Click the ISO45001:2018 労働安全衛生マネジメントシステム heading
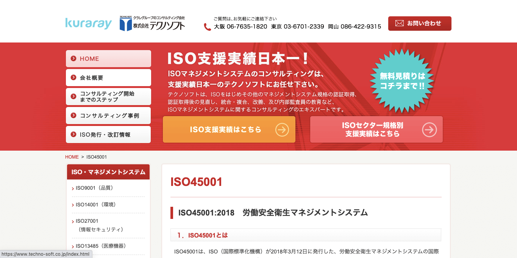This screenshot has width=517, height=258. coord(273,212)
